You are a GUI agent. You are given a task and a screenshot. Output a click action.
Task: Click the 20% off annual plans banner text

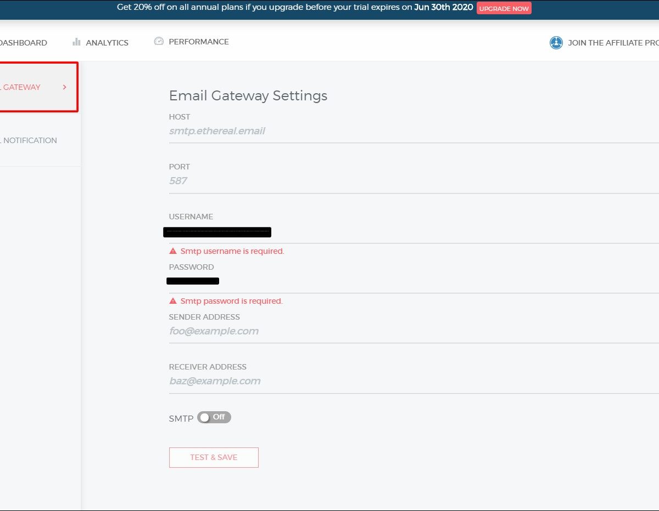(294, 8)
